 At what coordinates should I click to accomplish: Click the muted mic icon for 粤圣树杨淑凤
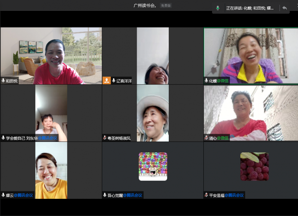coord(105,138)
